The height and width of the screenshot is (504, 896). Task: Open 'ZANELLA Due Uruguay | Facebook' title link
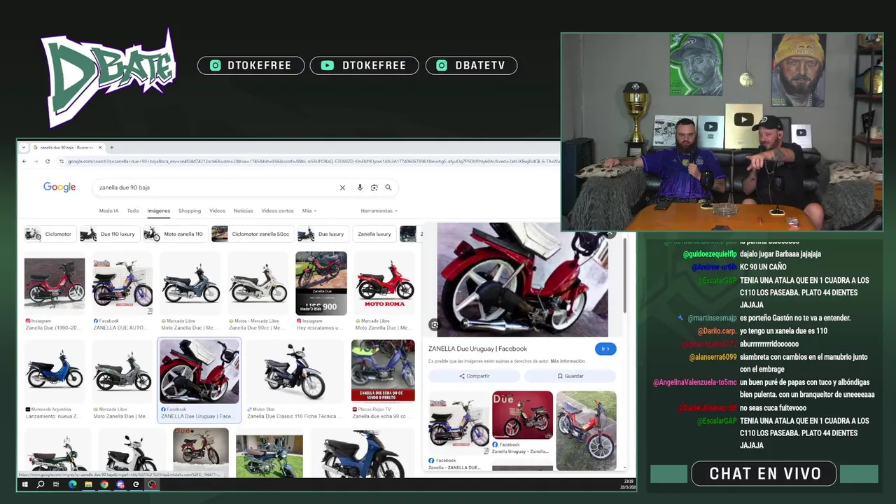tap(477, 349)
